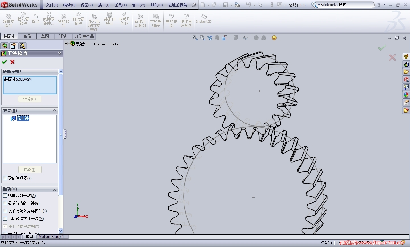The image size is (410, 247).
Task: Collapse the 所选零部件 section
Action: (x=54, y=72)
